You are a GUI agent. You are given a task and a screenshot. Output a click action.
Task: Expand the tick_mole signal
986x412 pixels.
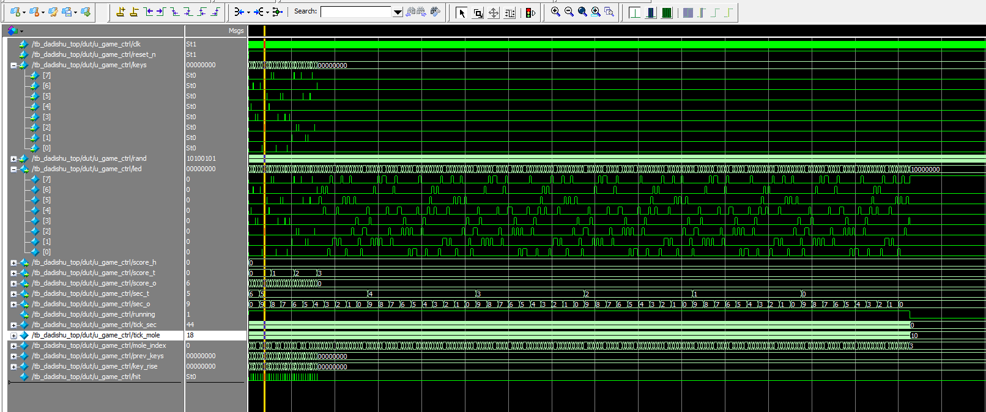(x=13, y=336)
